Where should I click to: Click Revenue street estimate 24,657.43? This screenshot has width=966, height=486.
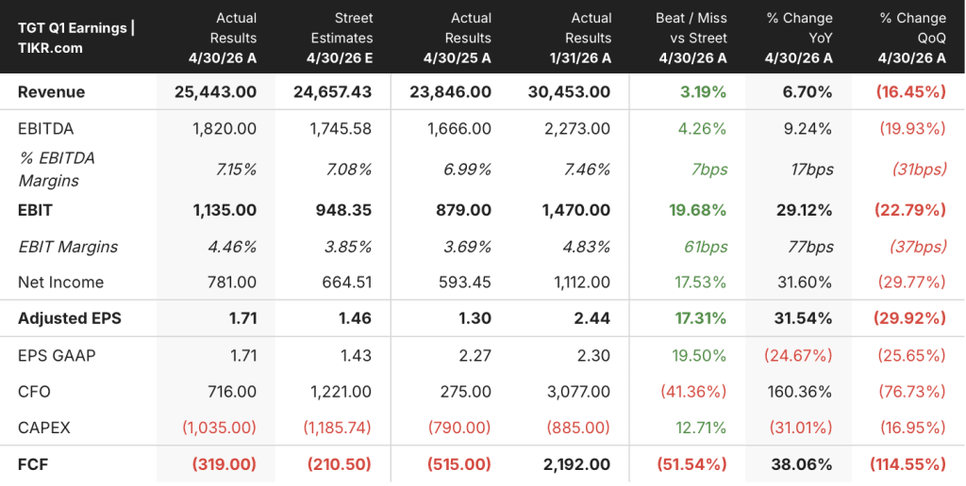[331, 92]
